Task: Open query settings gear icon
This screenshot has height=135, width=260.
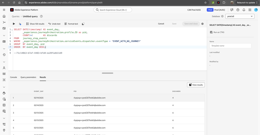Action: tap(202, 24)
